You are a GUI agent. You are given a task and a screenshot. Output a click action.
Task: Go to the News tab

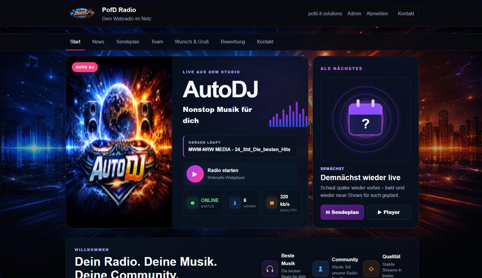tap(98, 42)
